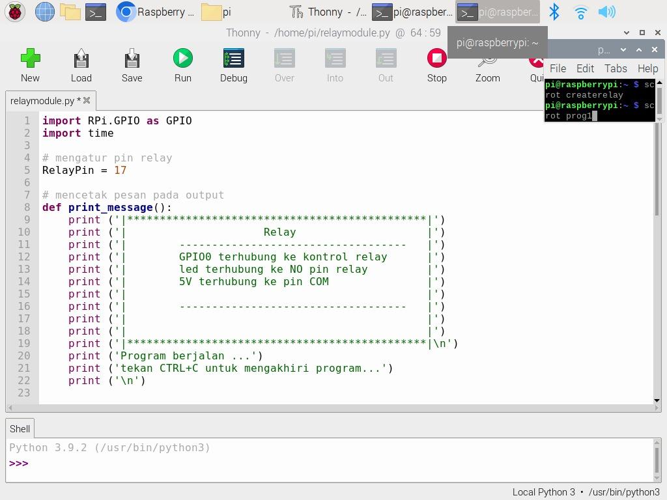Click in the Shell prompt input area
The image size is (667, 500).
[x=332, y=464]
